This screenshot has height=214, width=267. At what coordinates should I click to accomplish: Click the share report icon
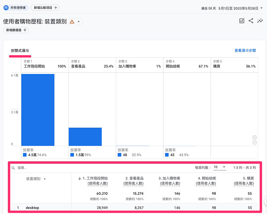(x=251, y=21)
